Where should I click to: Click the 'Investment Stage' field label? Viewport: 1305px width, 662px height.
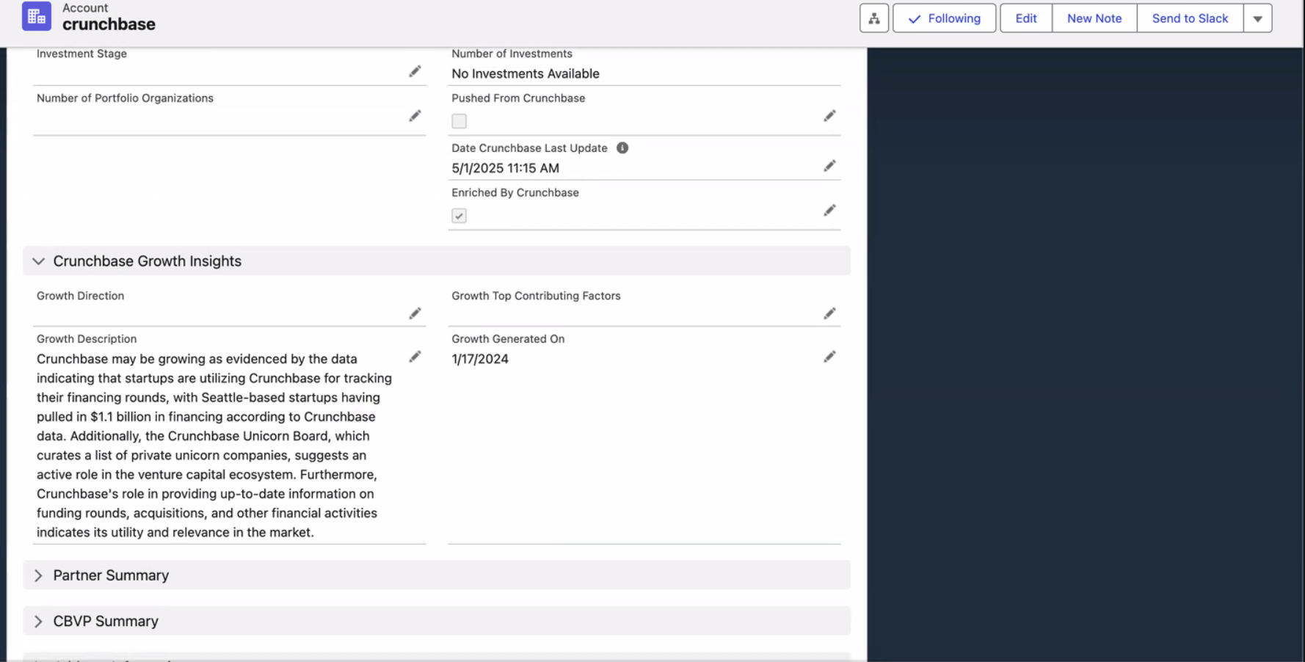(x=81, y=54)
